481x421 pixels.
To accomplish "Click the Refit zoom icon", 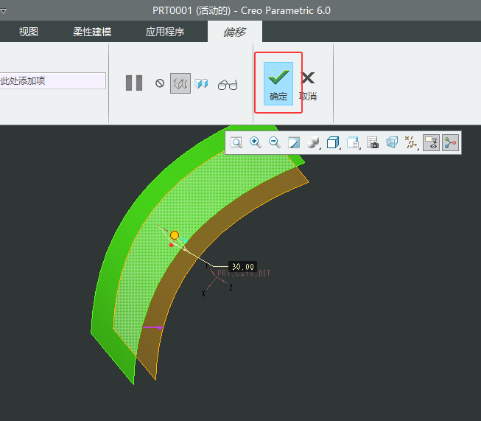I will [236, 142].
